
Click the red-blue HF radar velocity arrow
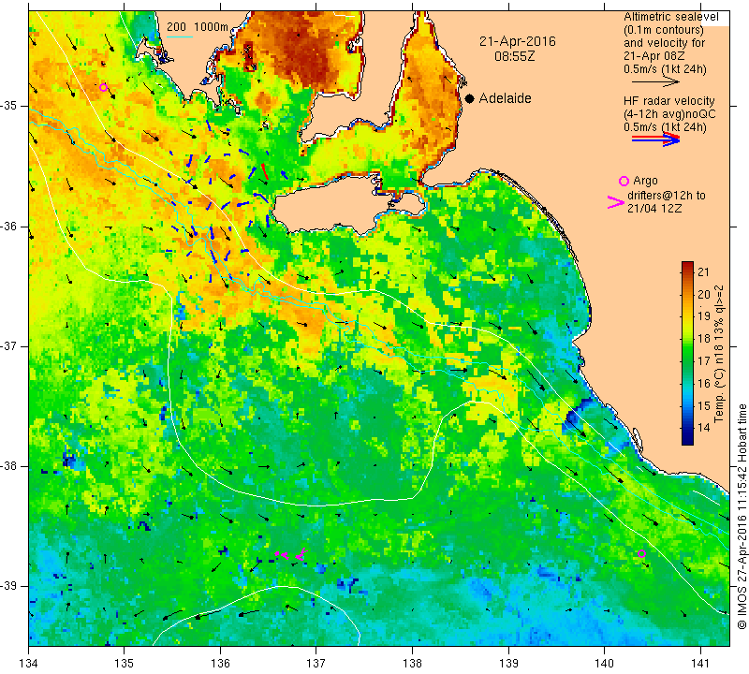[656, 139]
